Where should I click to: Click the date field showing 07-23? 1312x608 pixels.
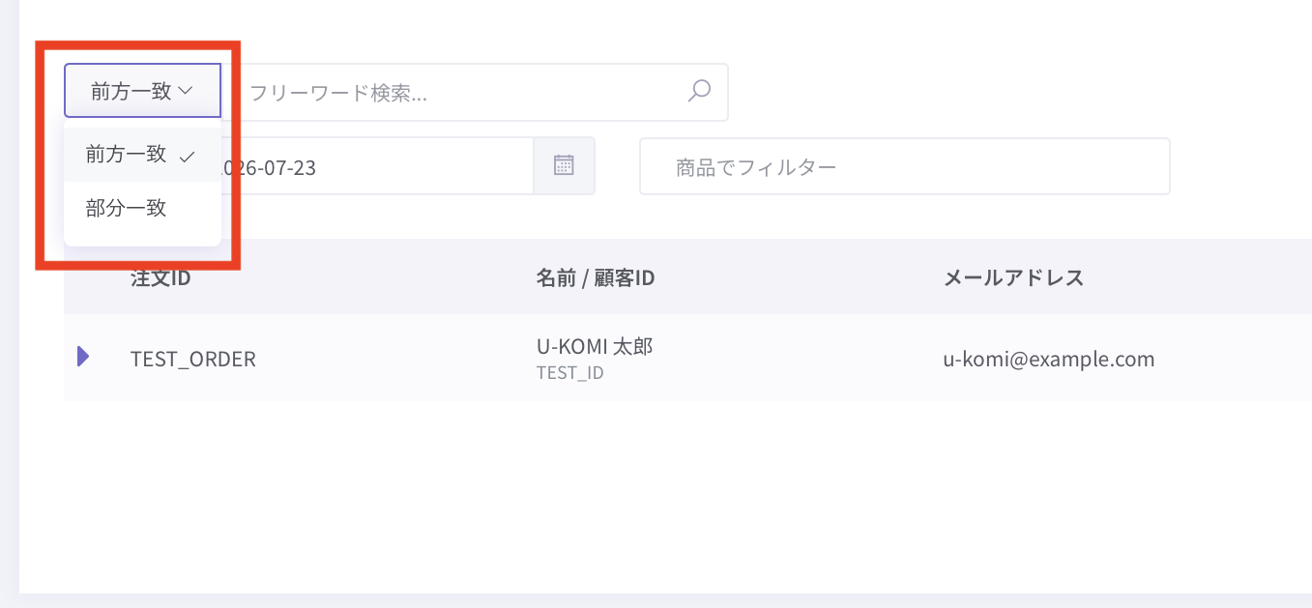(x=377, y=166)
